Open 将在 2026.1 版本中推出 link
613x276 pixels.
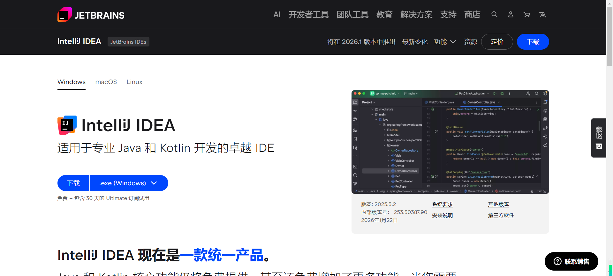[x=361, y=42]
